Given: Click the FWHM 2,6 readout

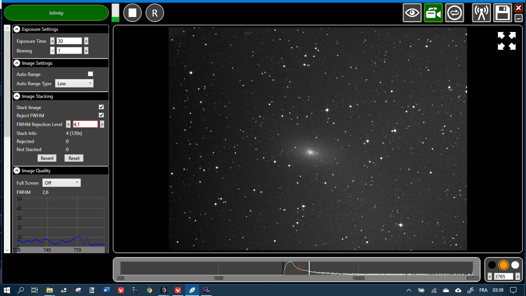Looking at the screenshot, I should tap(45, 192).
